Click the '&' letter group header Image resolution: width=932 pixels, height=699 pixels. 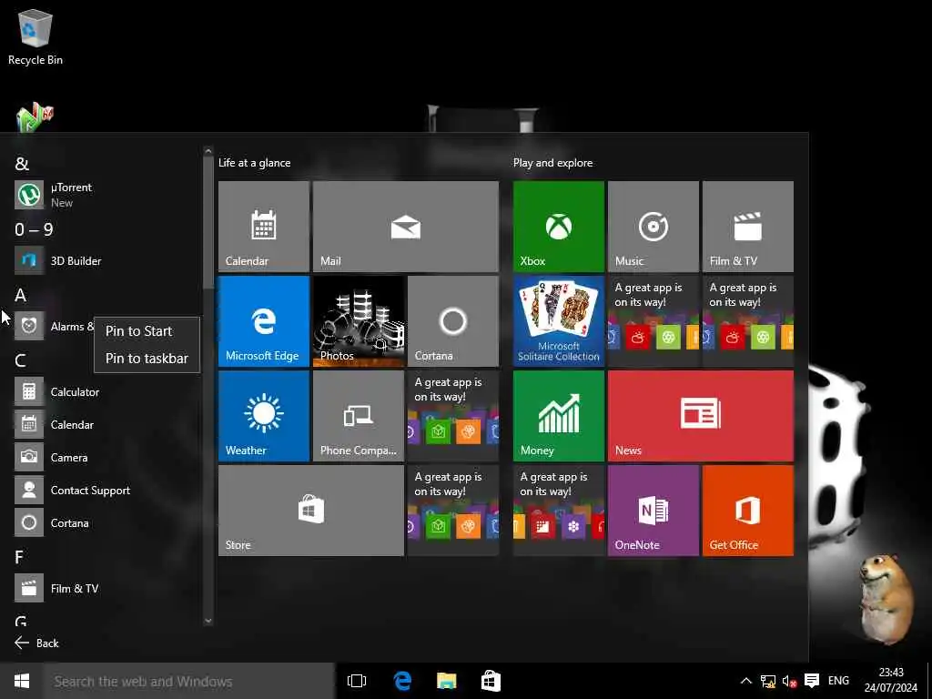pyautogui.click(x=22, y=164)
